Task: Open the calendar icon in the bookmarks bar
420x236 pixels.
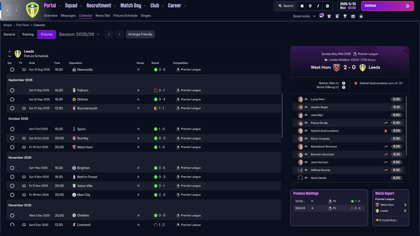Action: [x=353, y=16]
